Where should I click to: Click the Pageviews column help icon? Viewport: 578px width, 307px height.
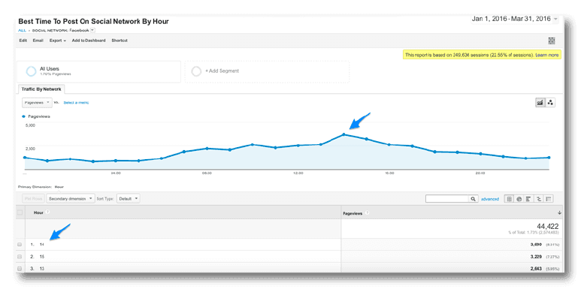(367, 212)
